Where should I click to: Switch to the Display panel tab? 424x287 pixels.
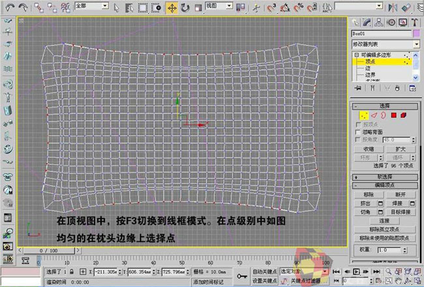[403, 22]
